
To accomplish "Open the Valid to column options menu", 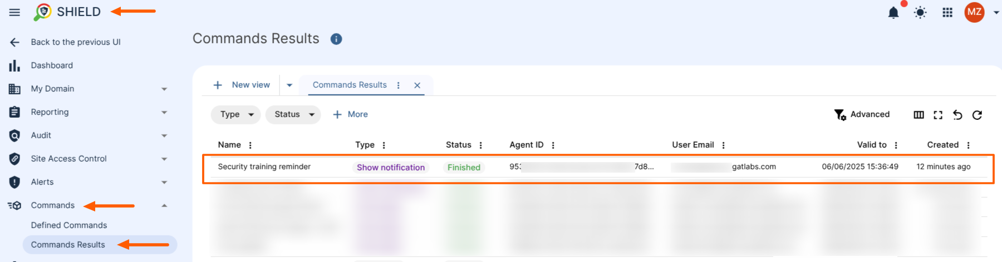I will click(896, 145).
